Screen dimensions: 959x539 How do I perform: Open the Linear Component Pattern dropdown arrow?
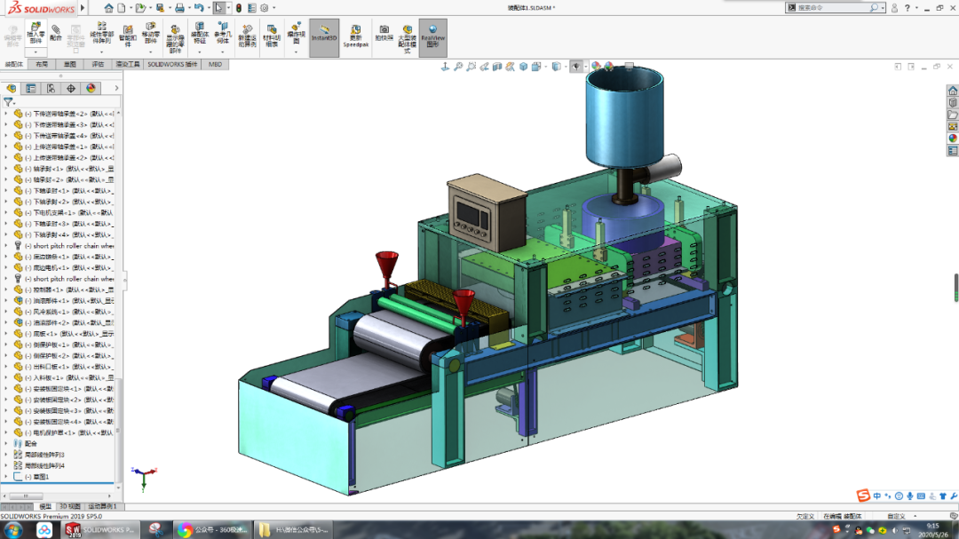pos(101,52)
